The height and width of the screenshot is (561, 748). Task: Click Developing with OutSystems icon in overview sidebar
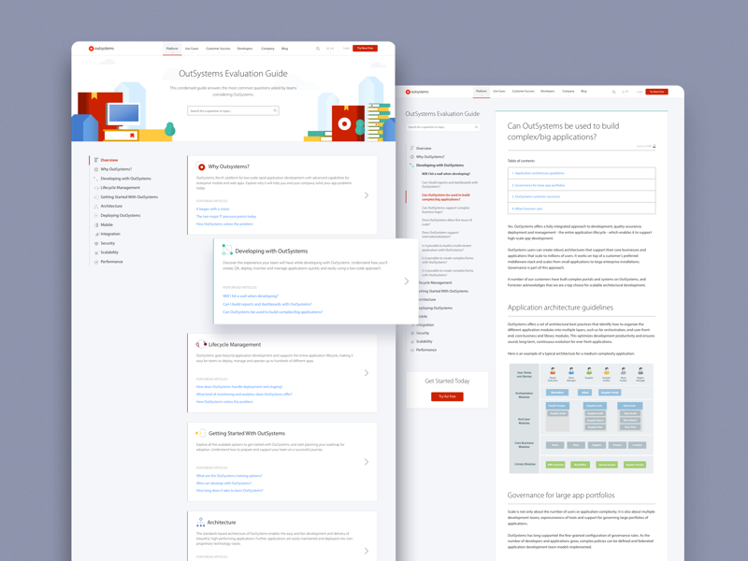click(x=96, y=179)
